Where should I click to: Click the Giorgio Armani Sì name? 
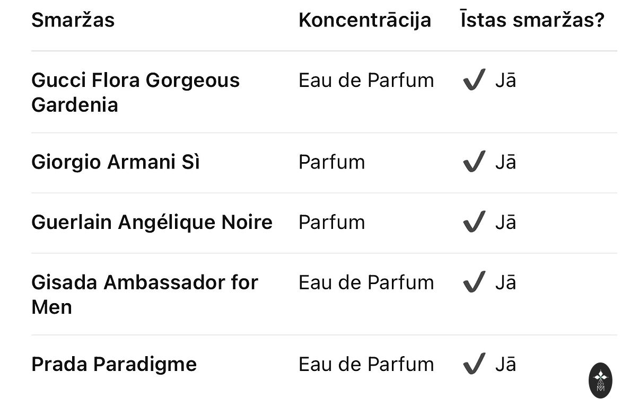(116, 162)
